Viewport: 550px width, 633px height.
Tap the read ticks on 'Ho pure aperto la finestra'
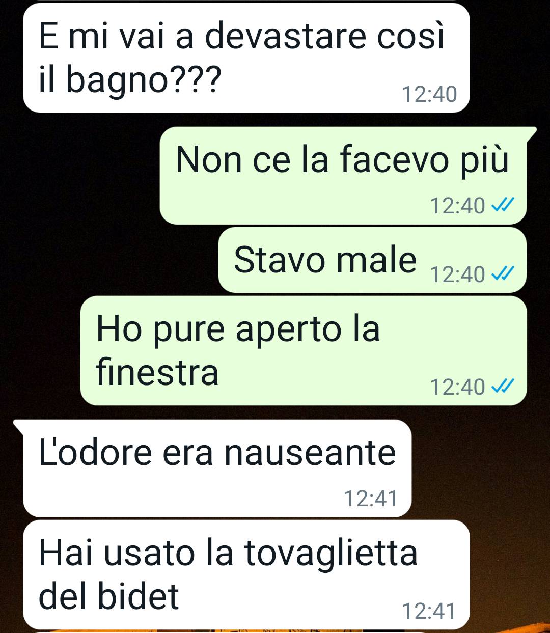coord(502,387)
